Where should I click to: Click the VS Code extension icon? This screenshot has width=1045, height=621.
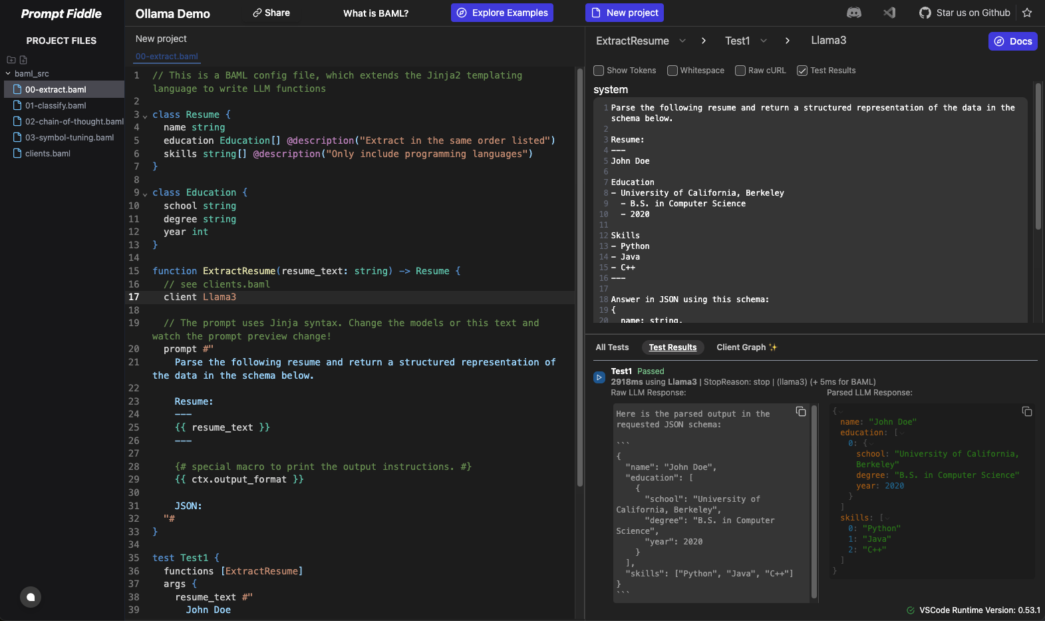(889, 13)
